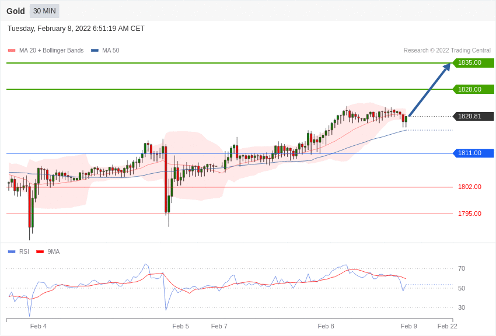496x336 pixels.
Task: Click the red 9MA legend swatch
Action: click(x=40, y=251)
